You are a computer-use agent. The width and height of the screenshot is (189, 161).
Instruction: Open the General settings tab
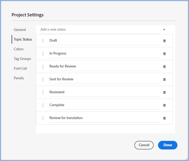tap(20, 30)
